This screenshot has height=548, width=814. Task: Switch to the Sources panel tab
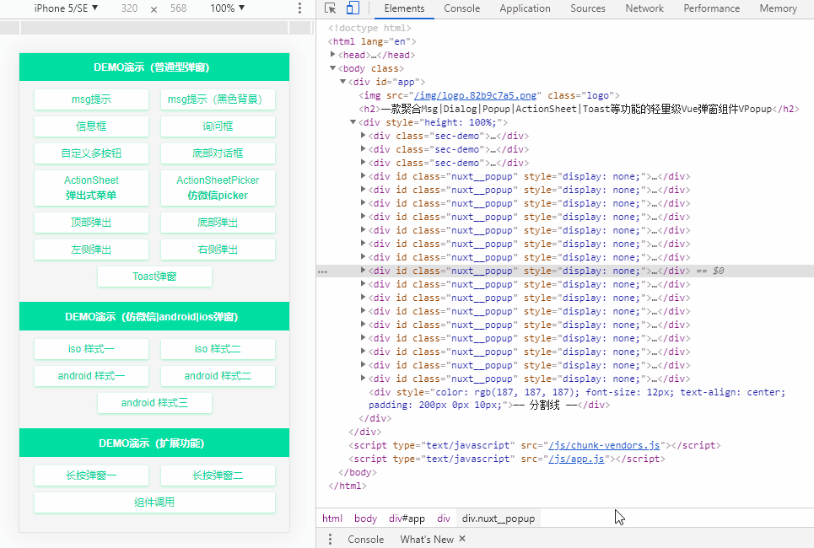coord(588,8)
